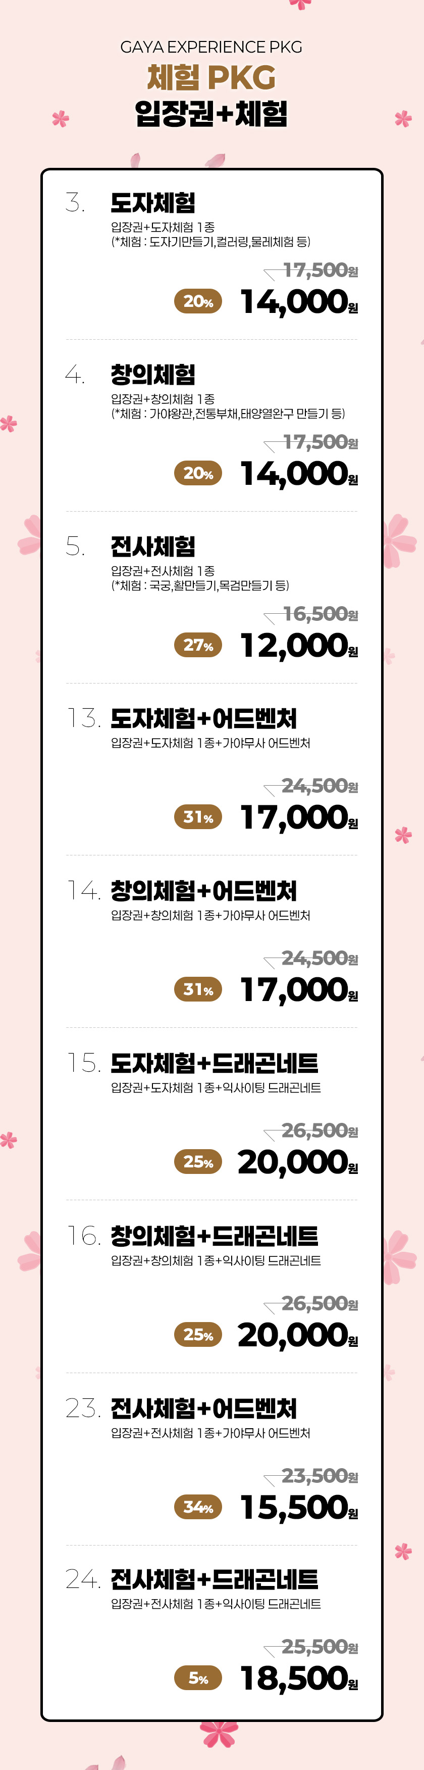The width and height of the screenshot is (424, 1770).
Task: Click the 20% badge for 창의체험
Action: tap(197, 473)
